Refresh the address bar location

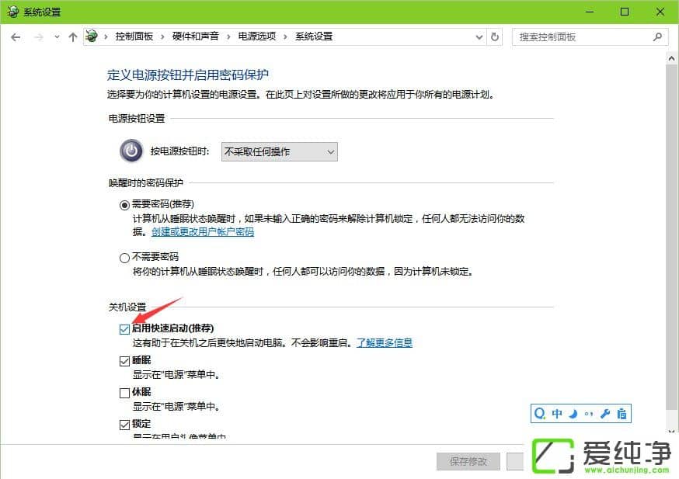pos(495,37)
